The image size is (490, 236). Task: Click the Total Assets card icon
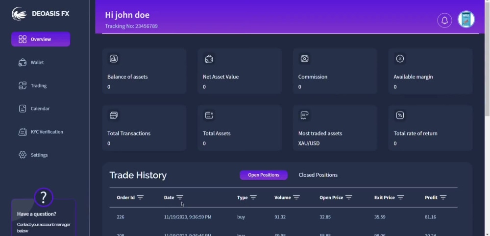point(209,115)
